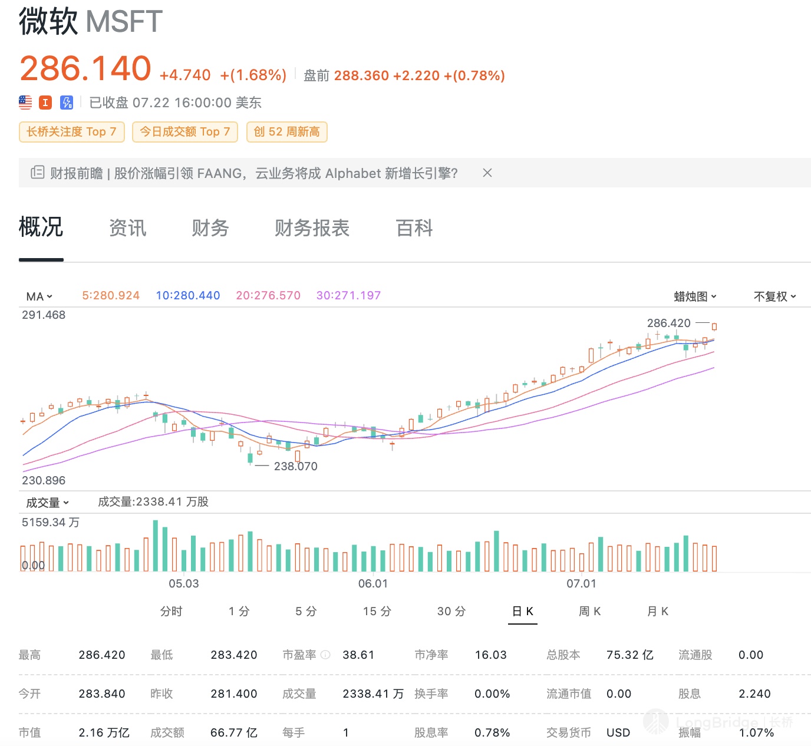Click the MA 30:271.197 legend value
This screenshot has width=811, height=746.
pyautogui.click(x=349, y=296)
